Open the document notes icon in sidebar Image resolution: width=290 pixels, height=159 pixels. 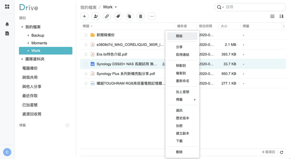pyautogui.click(x=7, y=33)
